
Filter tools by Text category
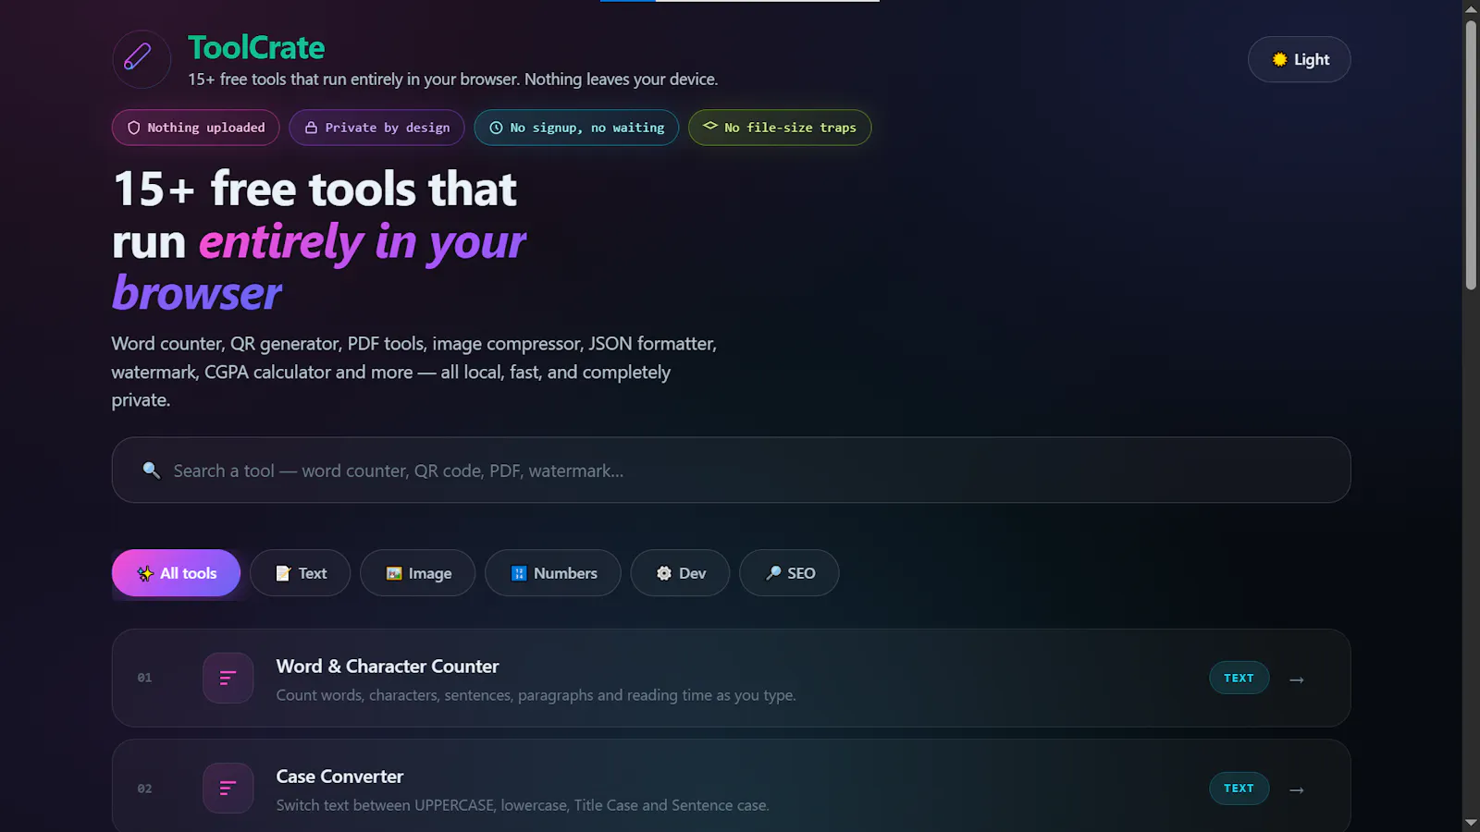300,573
